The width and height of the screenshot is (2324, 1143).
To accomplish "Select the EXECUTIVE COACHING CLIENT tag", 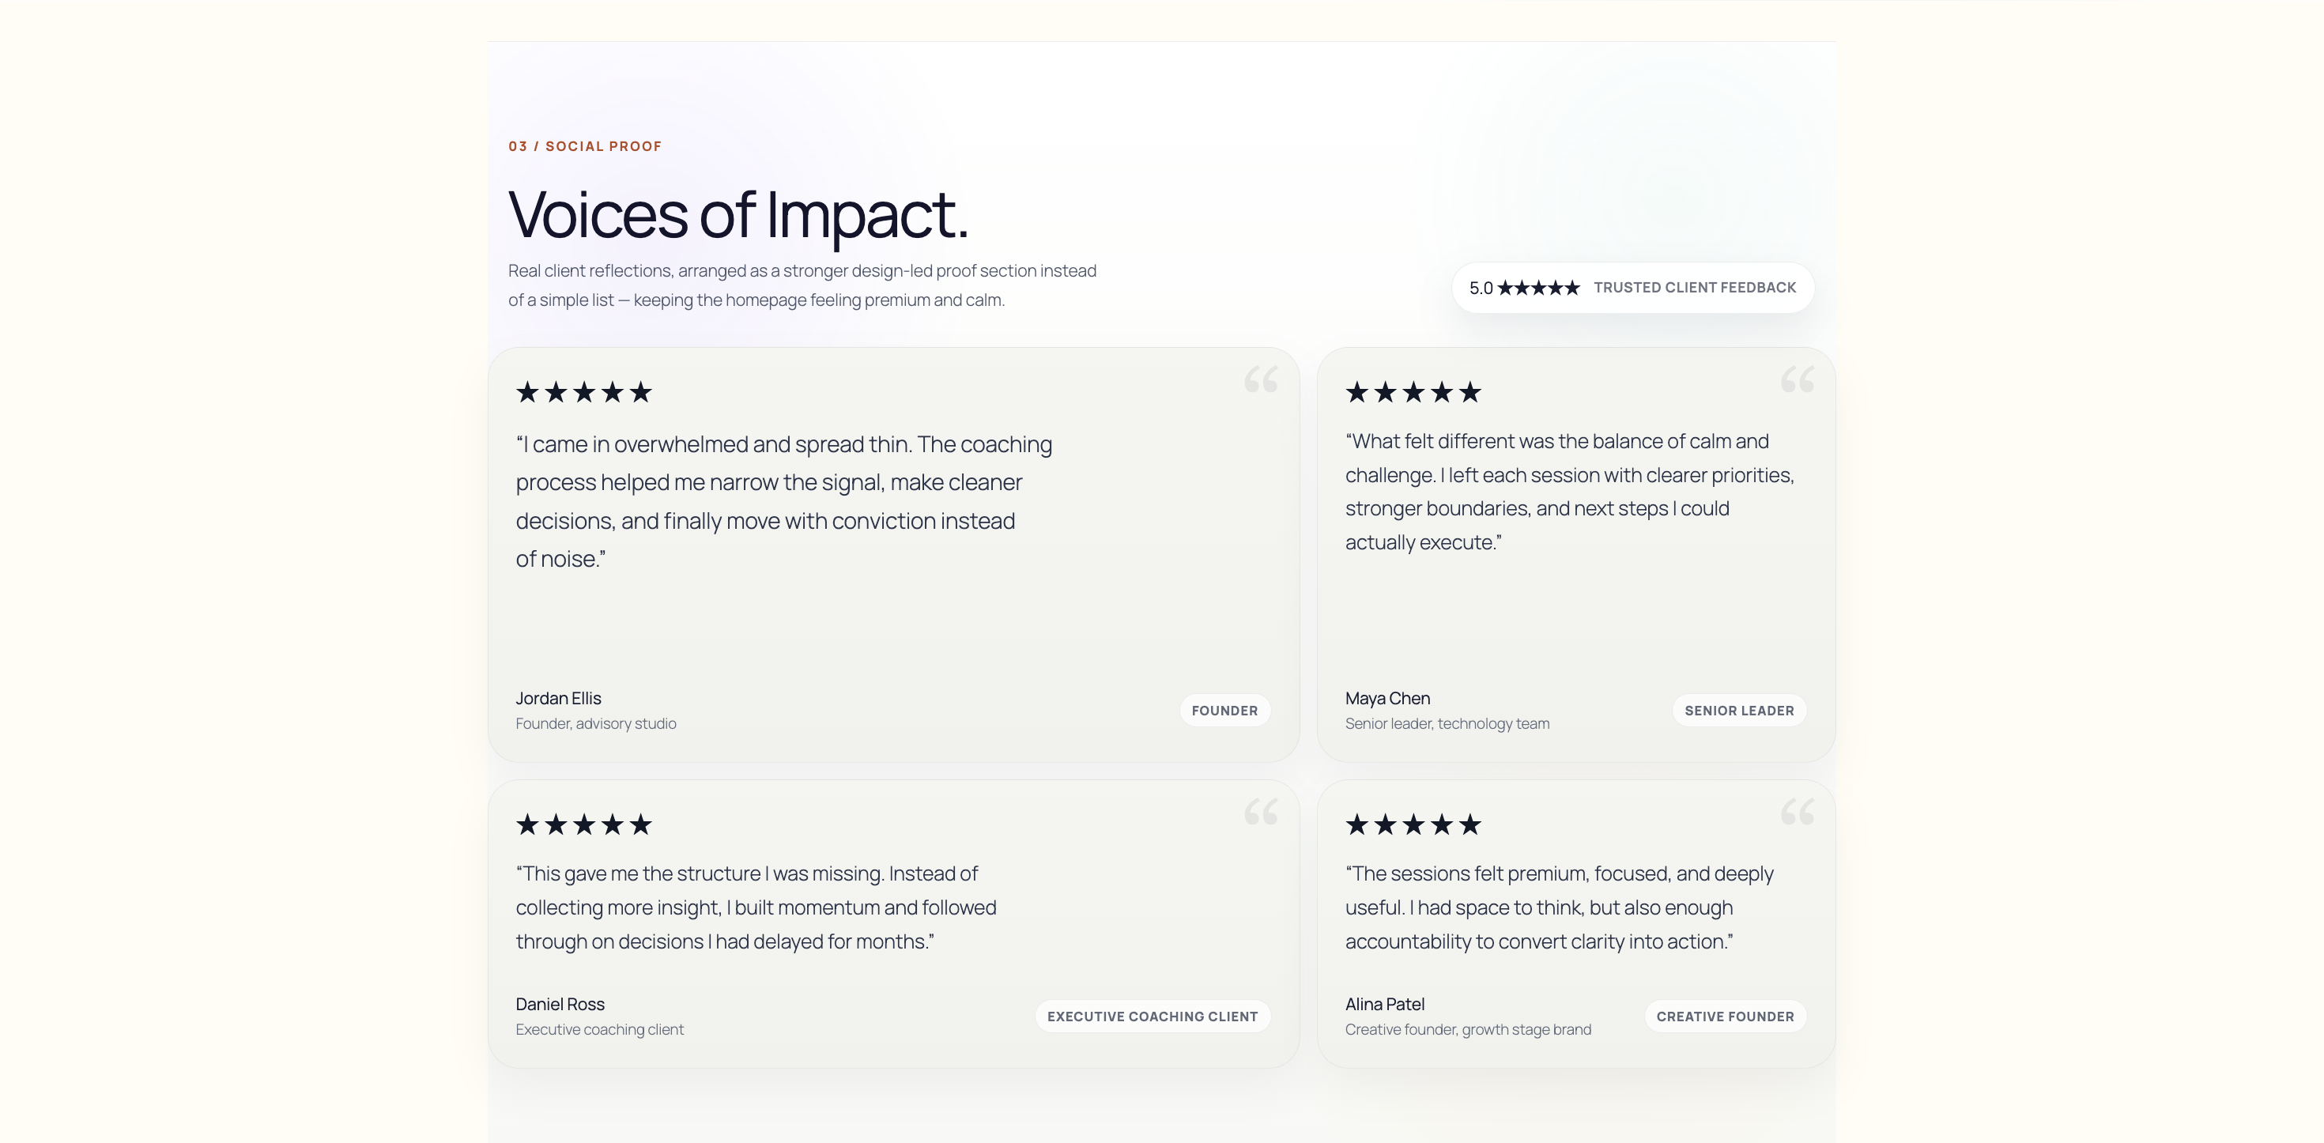I will click(1152, 1017).
